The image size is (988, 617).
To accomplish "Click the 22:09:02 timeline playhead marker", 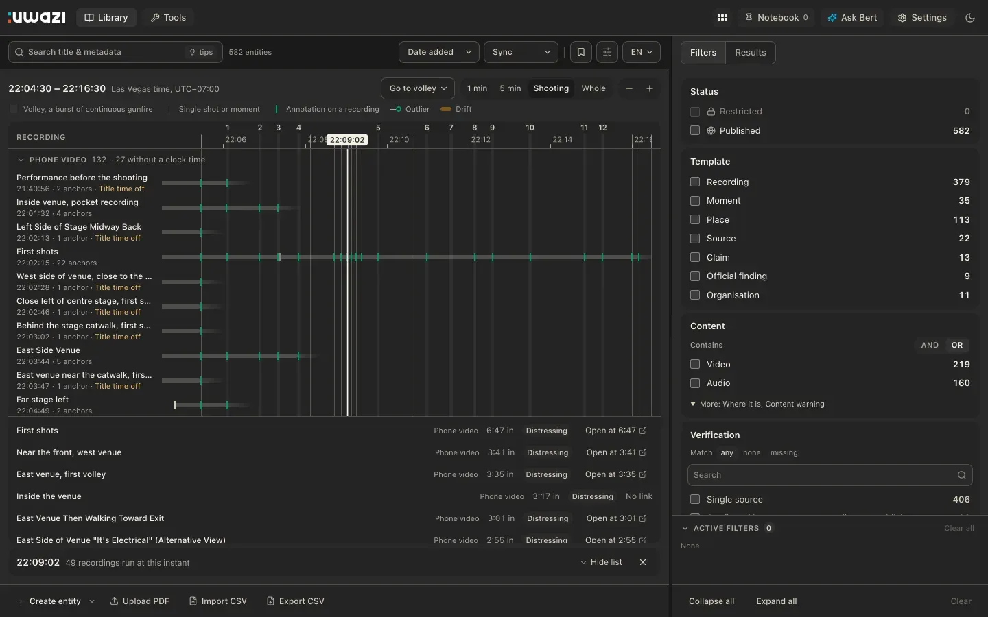I will pos(347,140).
